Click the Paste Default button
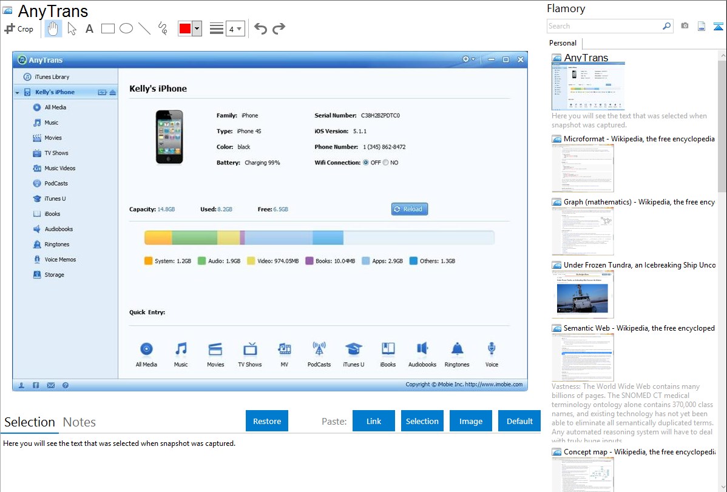This screenshot has height=492, width=727. coord(519,421)
